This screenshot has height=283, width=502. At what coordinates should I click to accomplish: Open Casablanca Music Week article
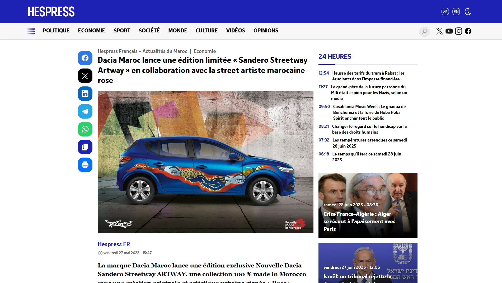tap(369, 112)
